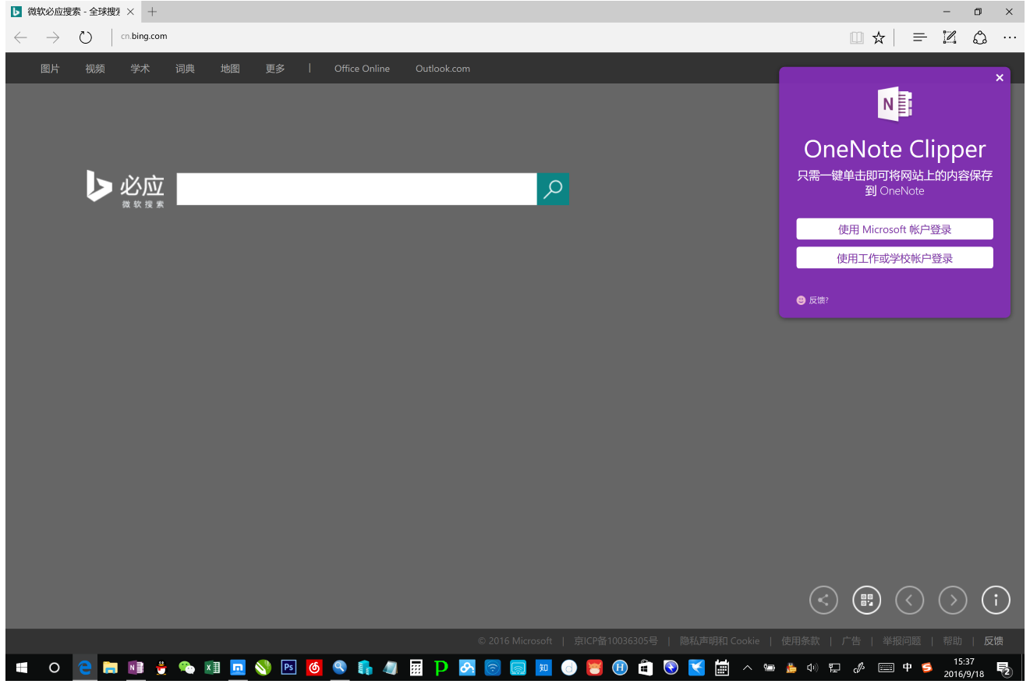Launch Excel from the taskbar
The width and height of the screenshot is (1030, 684).
coord(212,668)
